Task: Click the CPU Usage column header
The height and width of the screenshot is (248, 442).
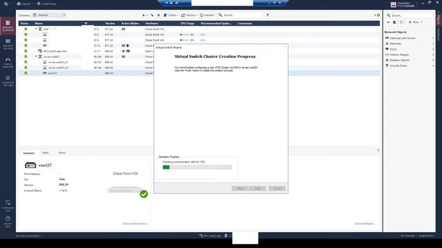Action: coord(187,23)
